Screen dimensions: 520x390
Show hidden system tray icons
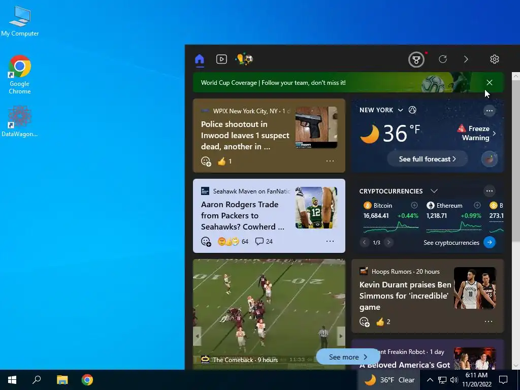pyautogui.click(x=430, y=380)
